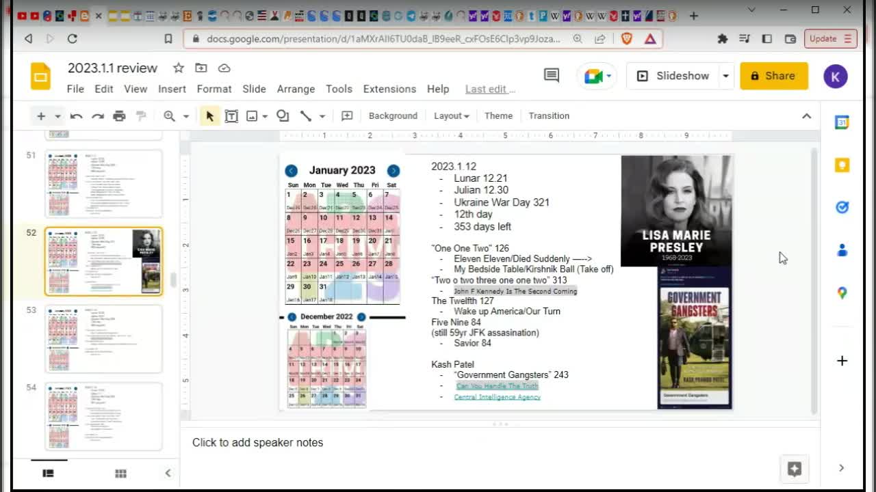
Task: Open the Help menu
Action: (x=438, y=89)
